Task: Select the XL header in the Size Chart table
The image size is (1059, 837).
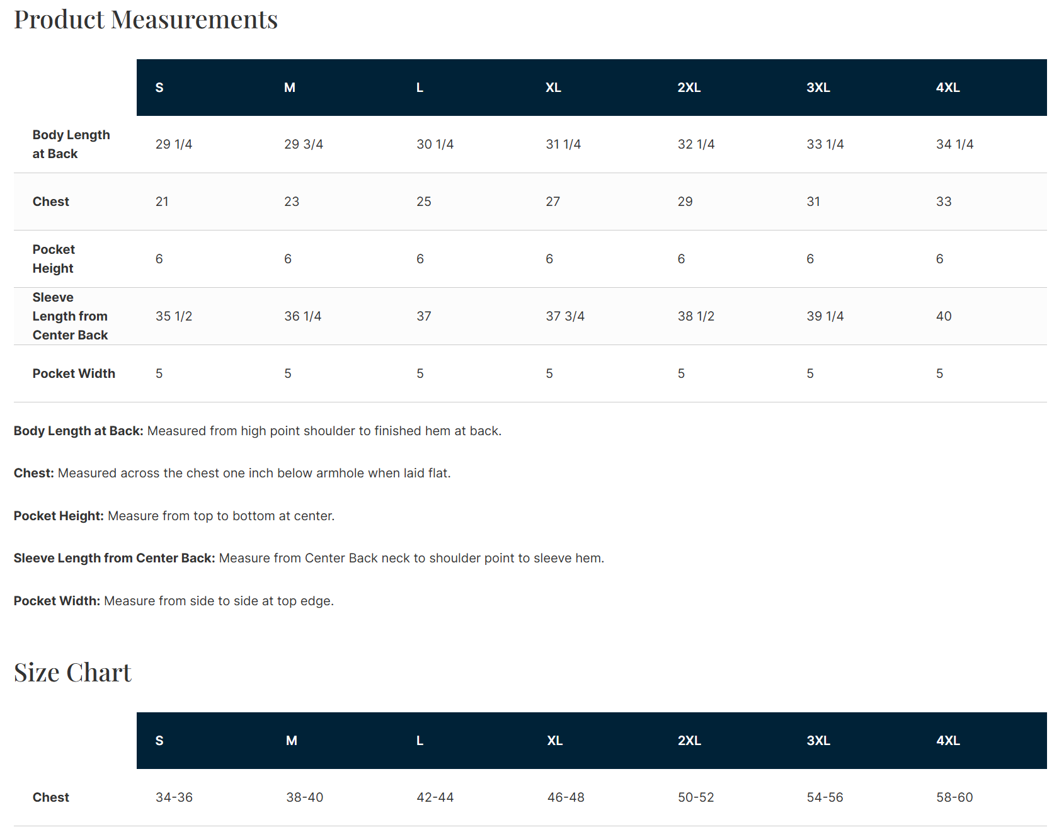Action: 554,741
